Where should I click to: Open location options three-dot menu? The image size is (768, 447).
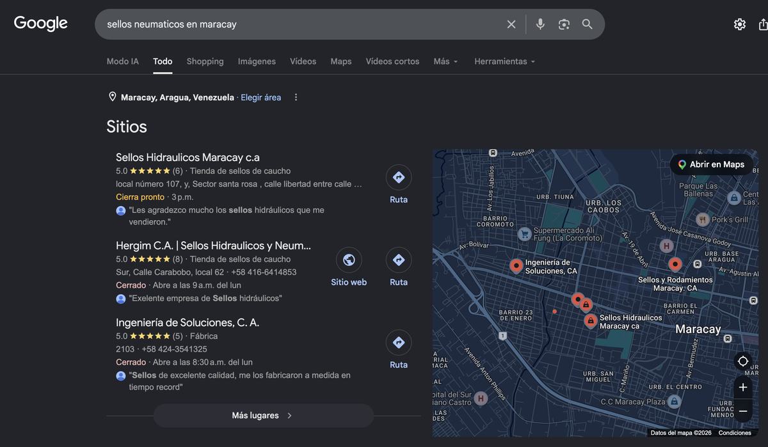pyautogui.click(x=296, y=97)
